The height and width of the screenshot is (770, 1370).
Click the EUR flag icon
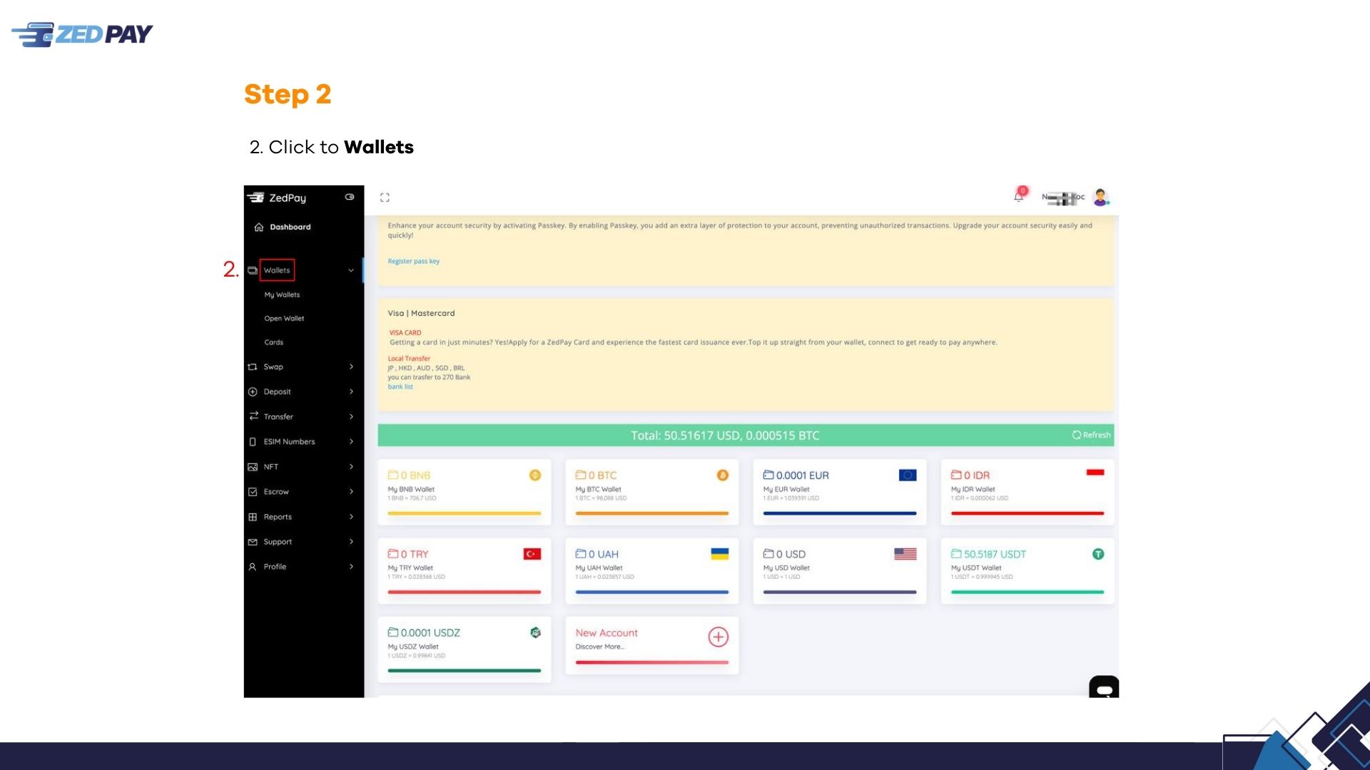pyautogui.click(x=908, y=476)
